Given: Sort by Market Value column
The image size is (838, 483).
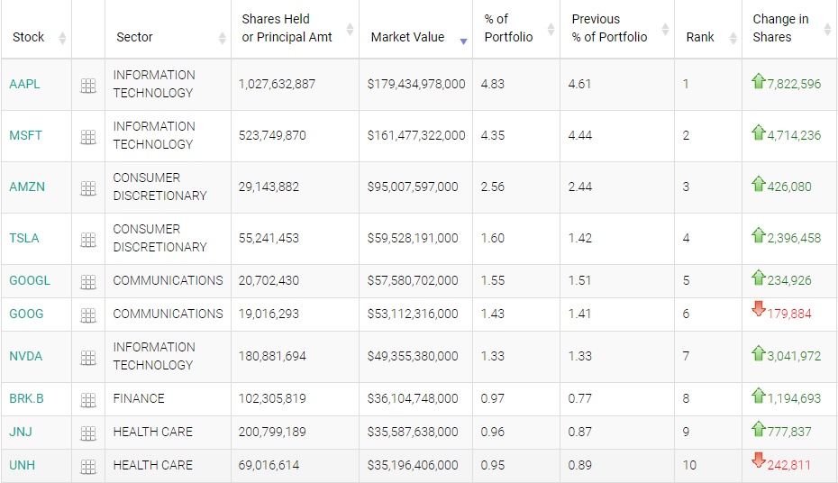Looking at the screenshot, I should click(407, 38).
